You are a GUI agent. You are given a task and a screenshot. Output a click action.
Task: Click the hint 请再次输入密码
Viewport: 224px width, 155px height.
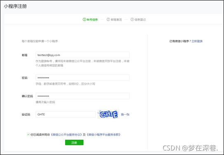(45, 102)
